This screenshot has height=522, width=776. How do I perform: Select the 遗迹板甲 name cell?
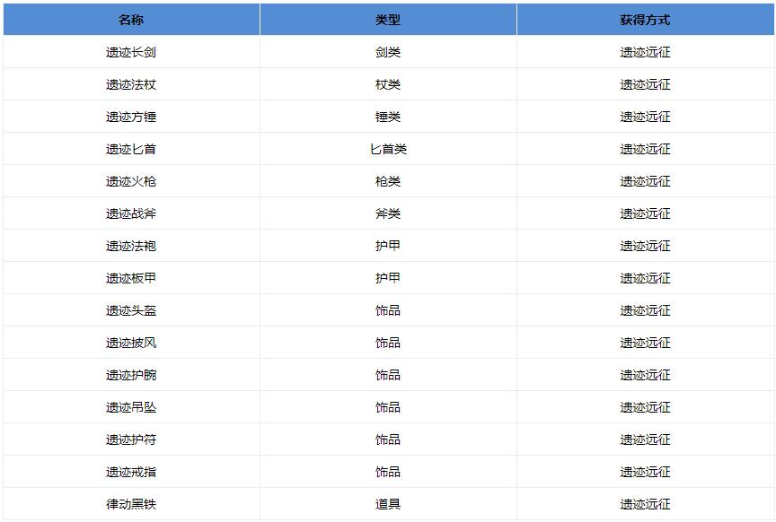click(x=131, y=278)
